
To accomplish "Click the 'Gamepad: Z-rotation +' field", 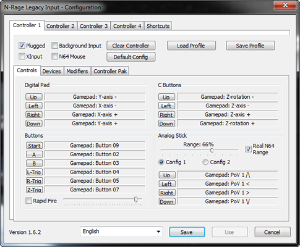I will [x=228, y=124].
